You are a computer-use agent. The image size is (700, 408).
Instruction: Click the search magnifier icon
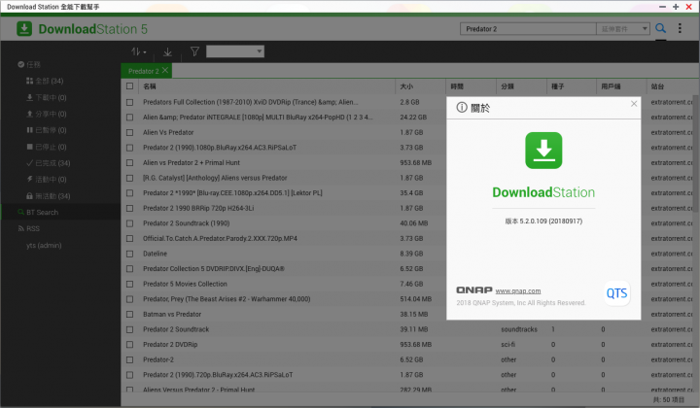pyautogui.click(x=661, y=28)
